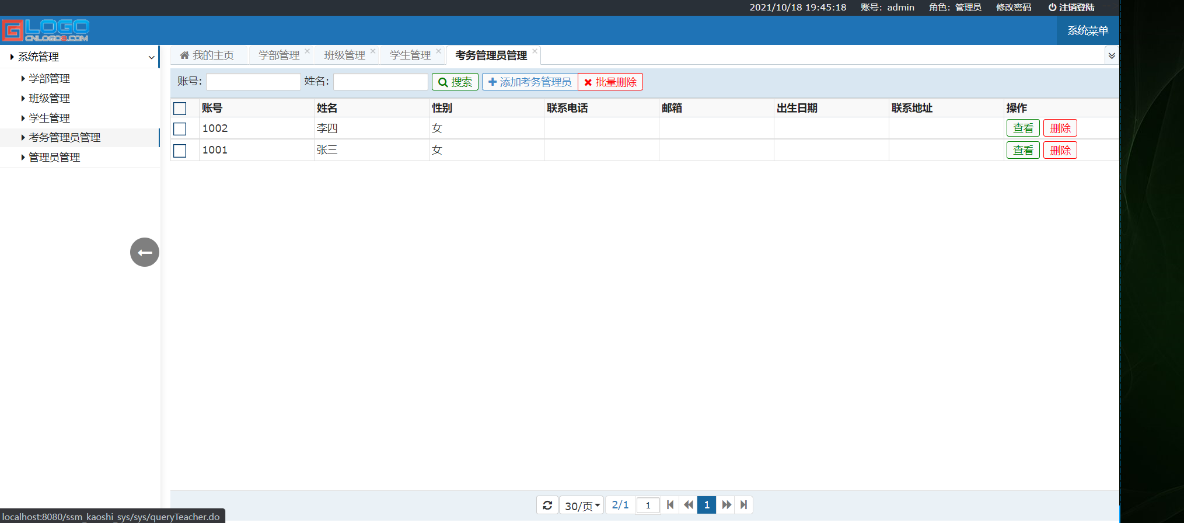Click the refresh icon in the pagination bar
The width and height of the screenshot is (1184, 523).
547,505
